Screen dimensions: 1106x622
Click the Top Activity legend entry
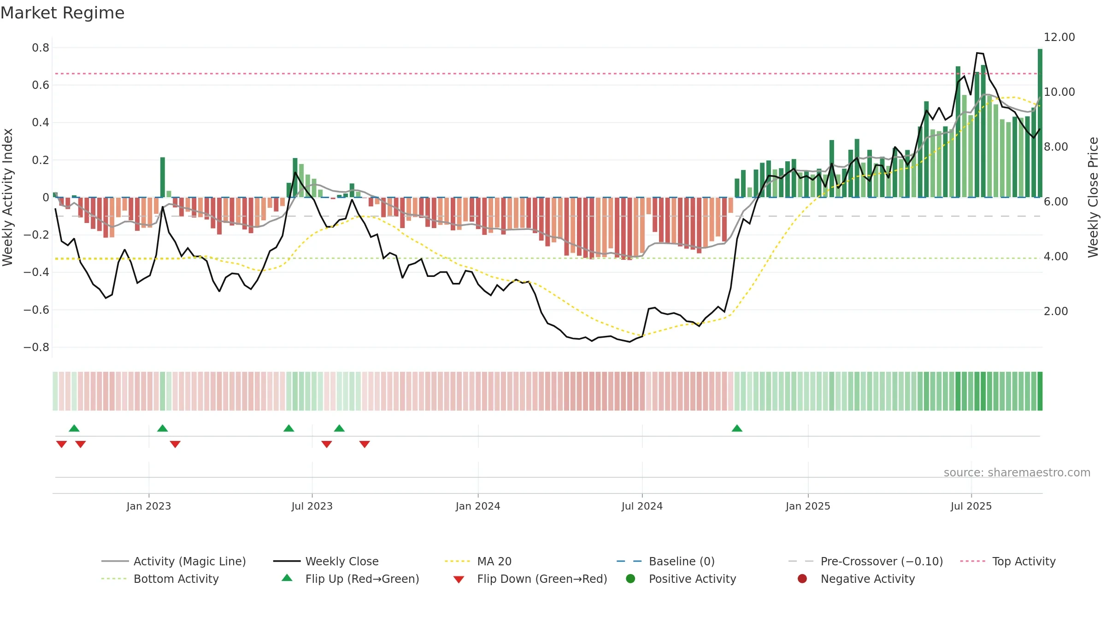click(x=1007, y=561)
